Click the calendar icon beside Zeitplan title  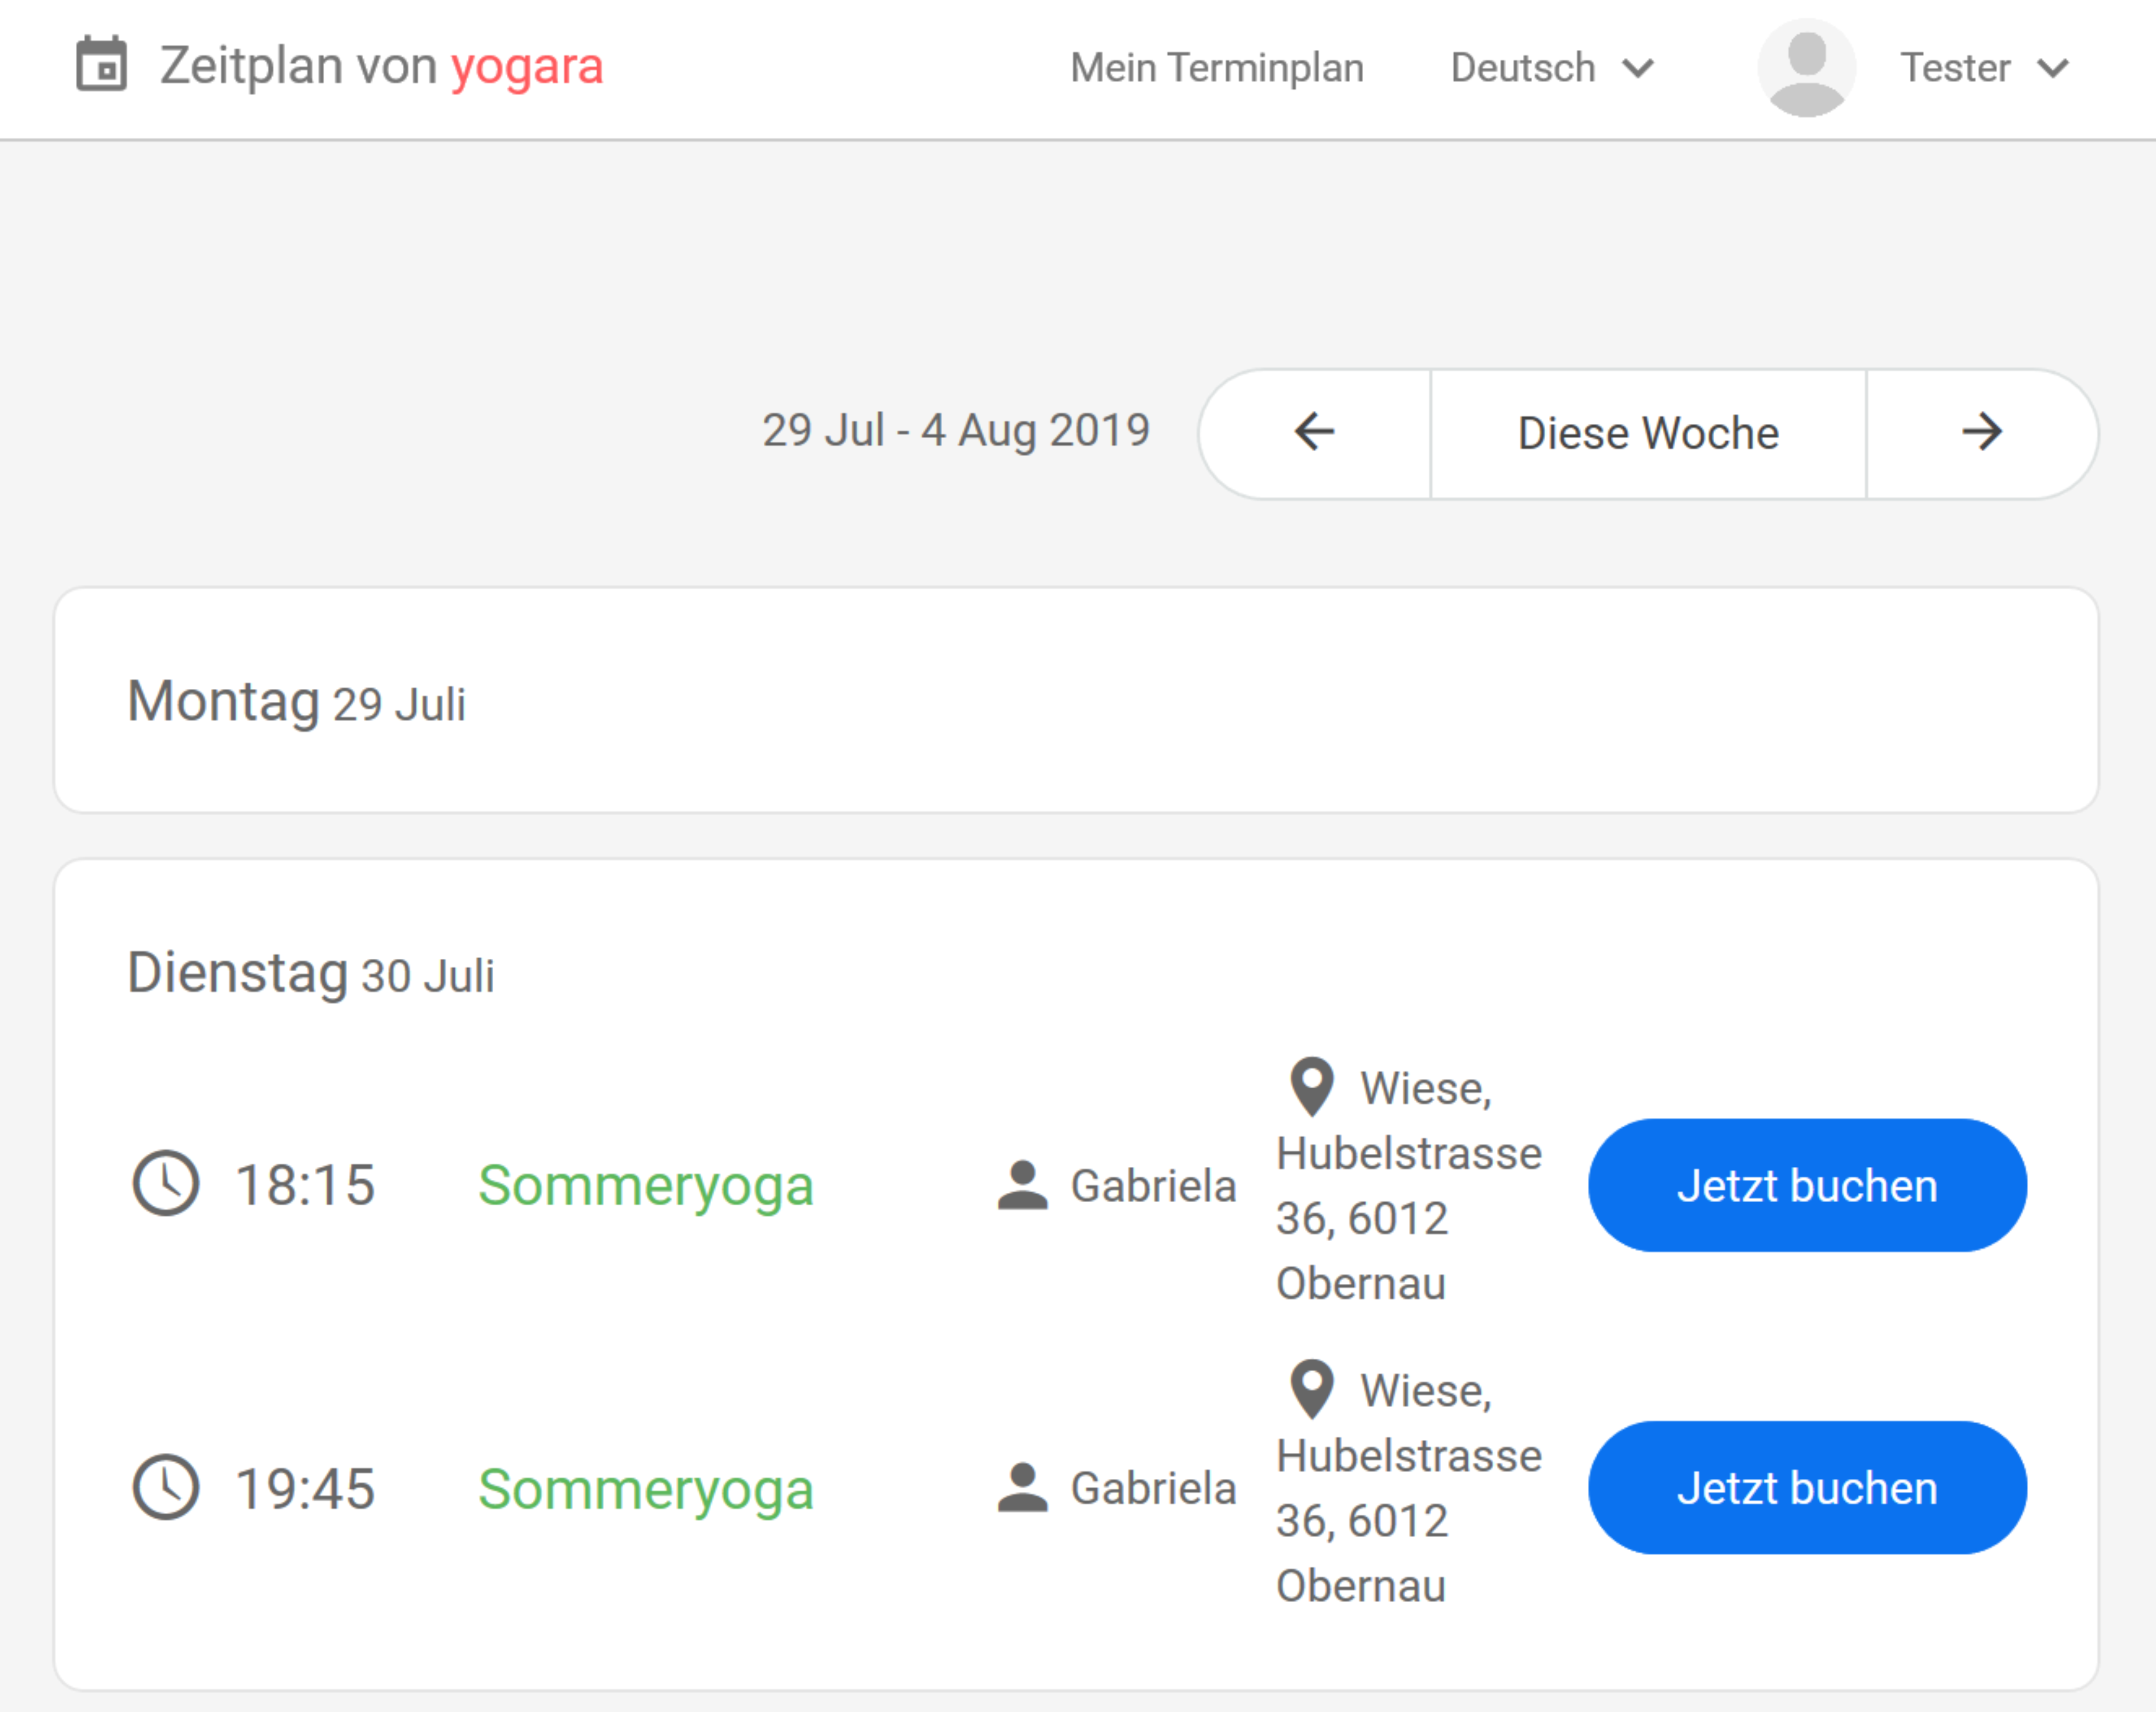(101, 65)
